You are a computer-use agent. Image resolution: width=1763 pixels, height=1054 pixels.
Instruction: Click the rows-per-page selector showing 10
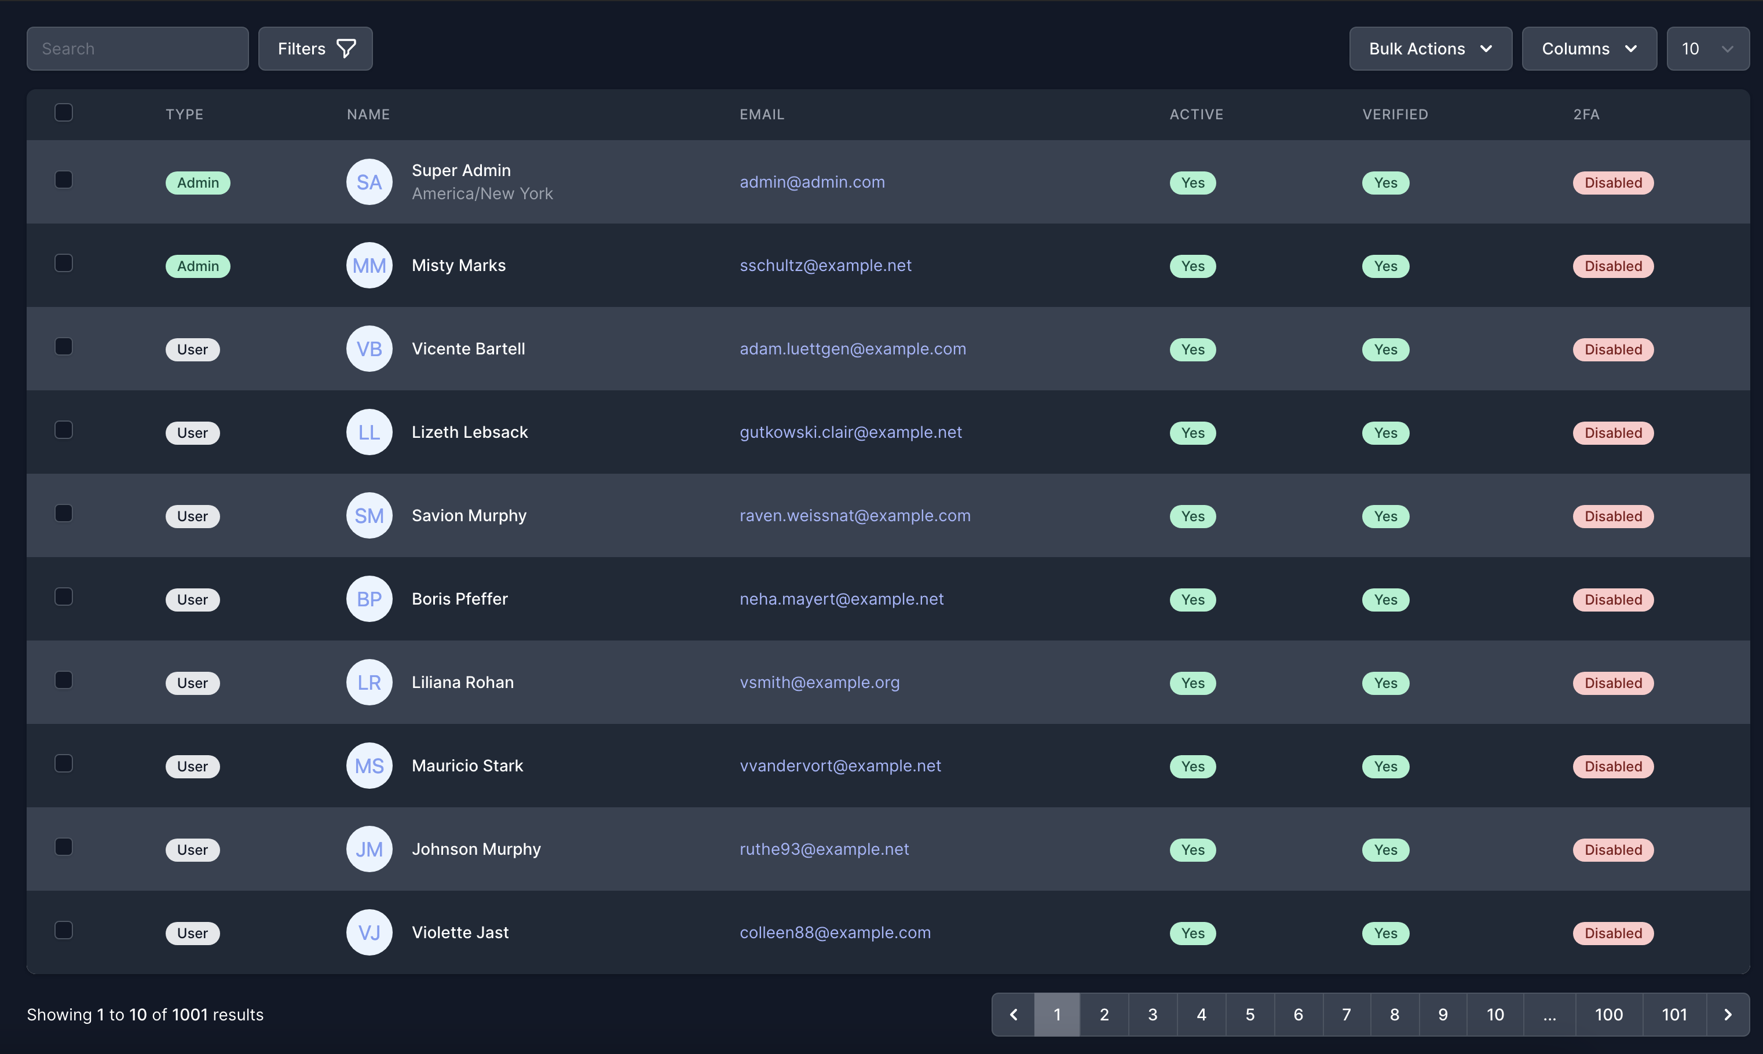tap(1709, 47)
